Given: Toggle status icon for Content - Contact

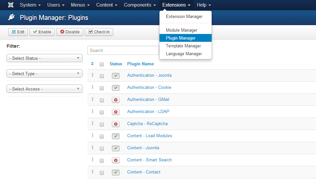Looking at the screenshot, I should tap(116, 172).
